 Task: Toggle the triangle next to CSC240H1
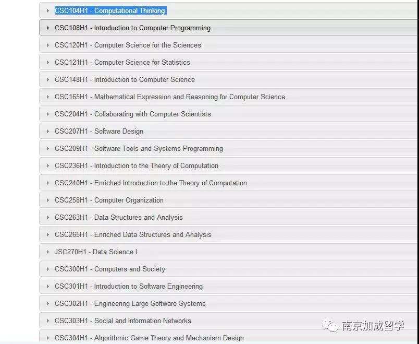point(48,183)
